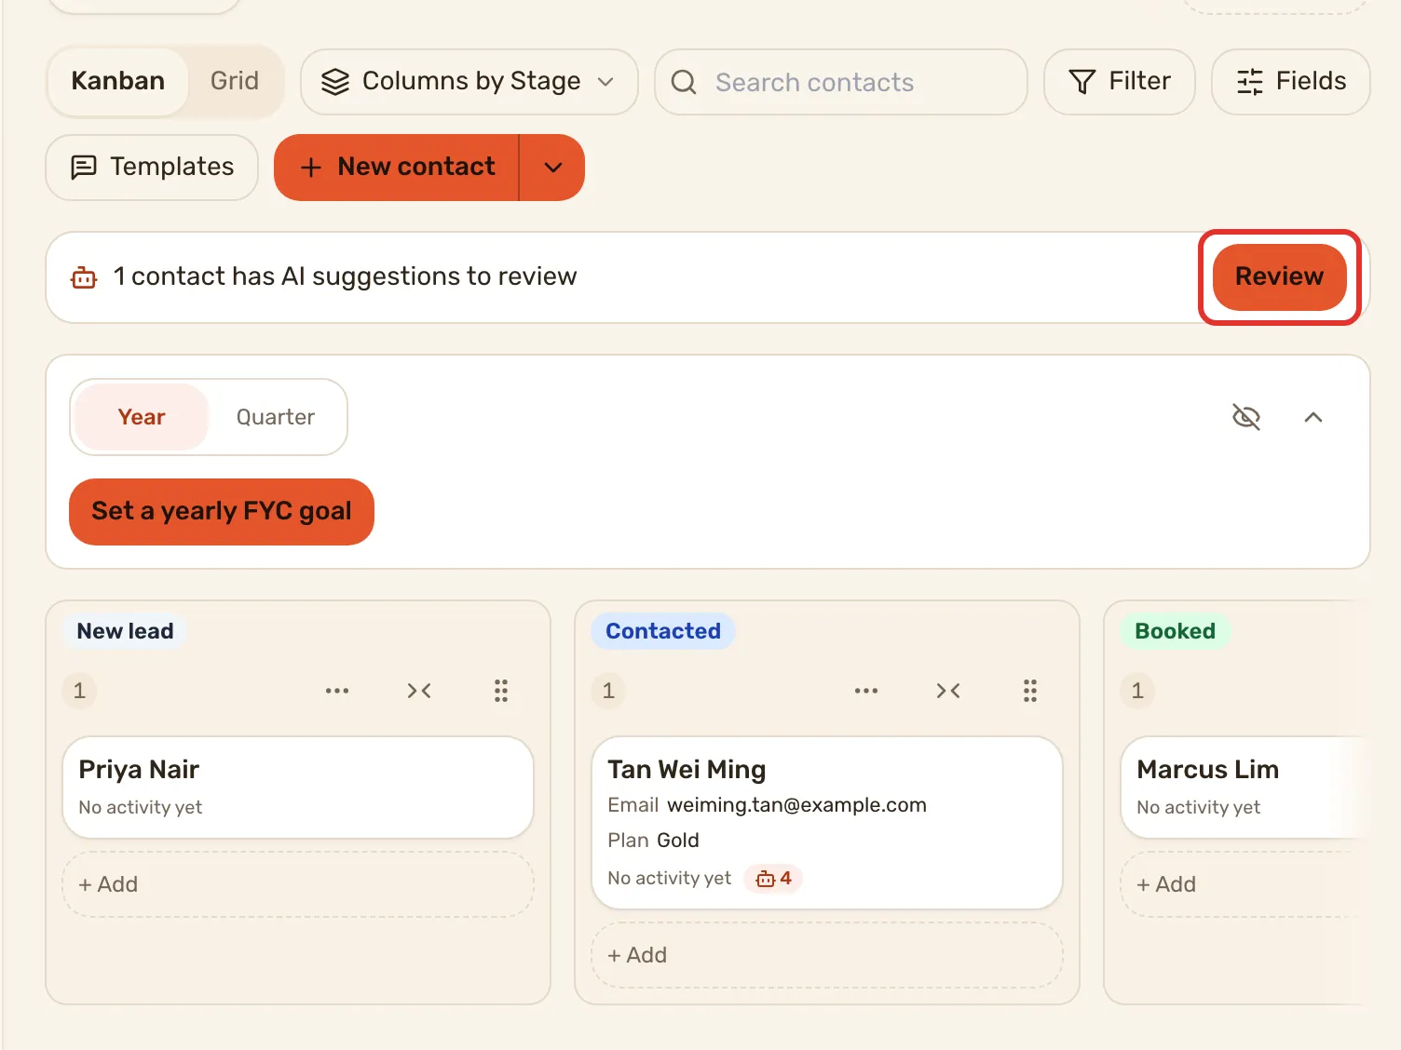The width and height of the screenshot is (1401, 1050).
Task: Collapse the Contacted column
Action: 948,691
